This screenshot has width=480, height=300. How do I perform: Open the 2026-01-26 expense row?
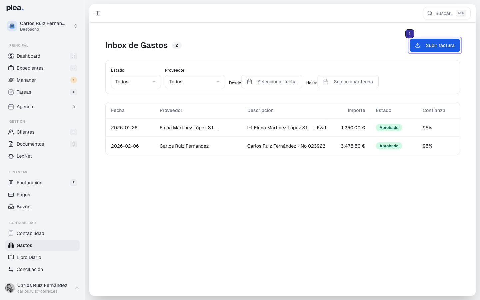[x=283, y=128]
